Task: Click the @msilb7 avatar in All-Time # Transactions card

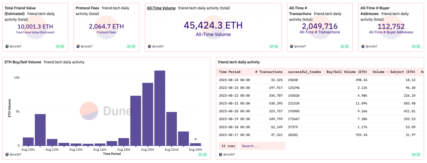Action: pyautogui.click(x=291, y=46)
